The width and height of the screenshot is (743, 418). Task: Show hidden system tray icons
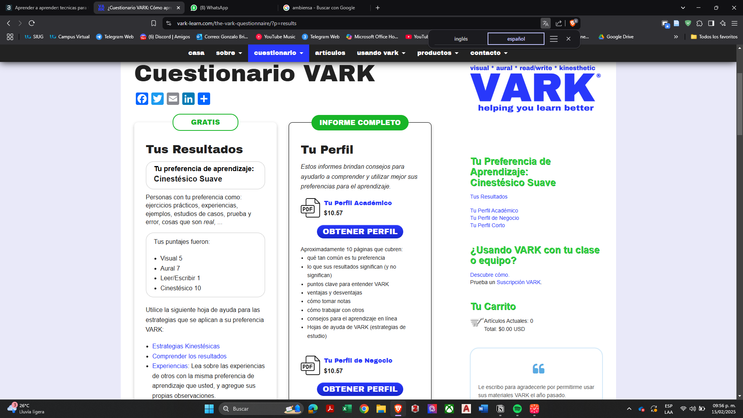point(629,409)
